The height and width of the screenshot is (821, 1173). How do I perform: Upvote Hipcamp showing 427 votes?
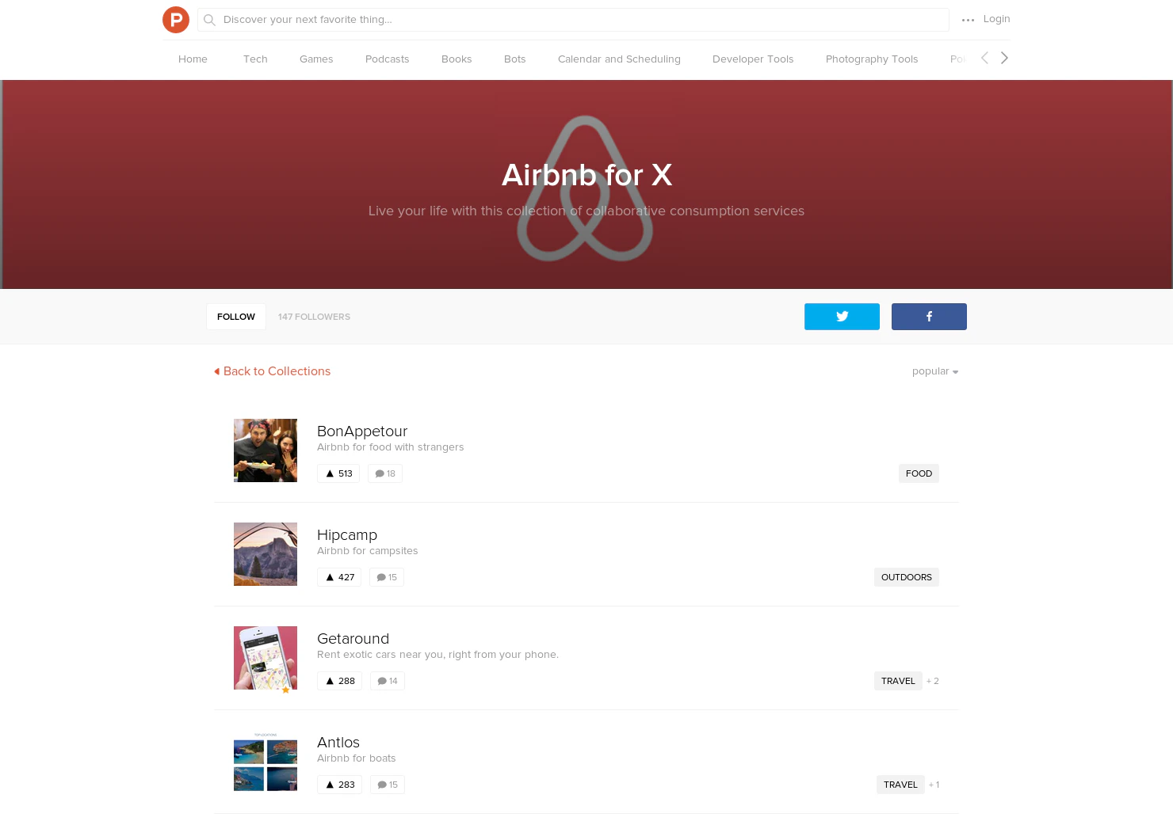point(339,577)
